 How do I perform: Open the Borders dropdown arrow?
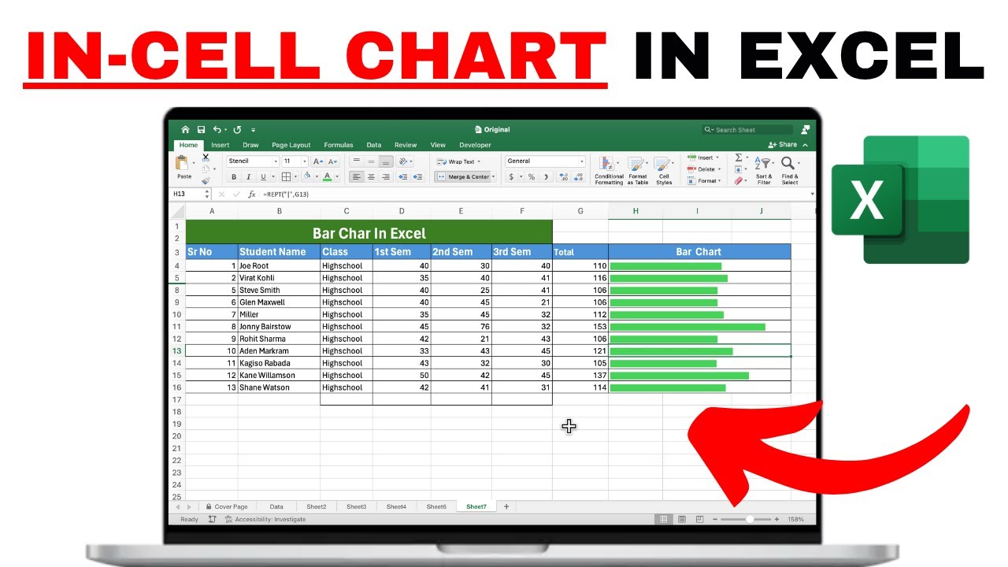[x=295, y=177]
